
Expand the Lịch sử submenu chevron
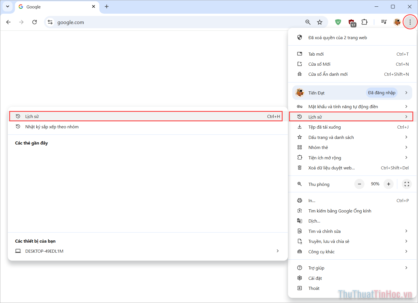point(406,117)
